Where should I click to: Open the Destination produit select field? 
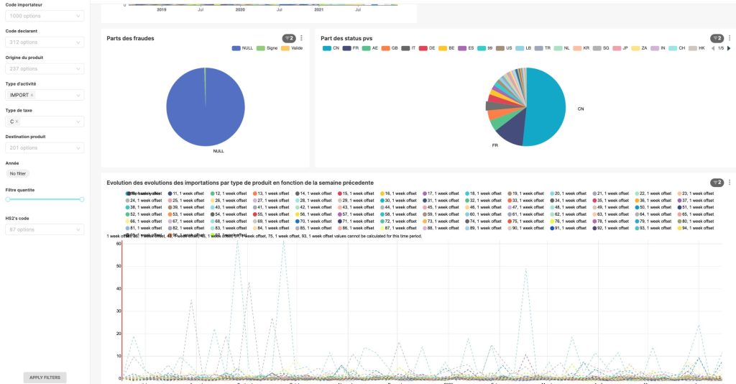pos(45,148)
